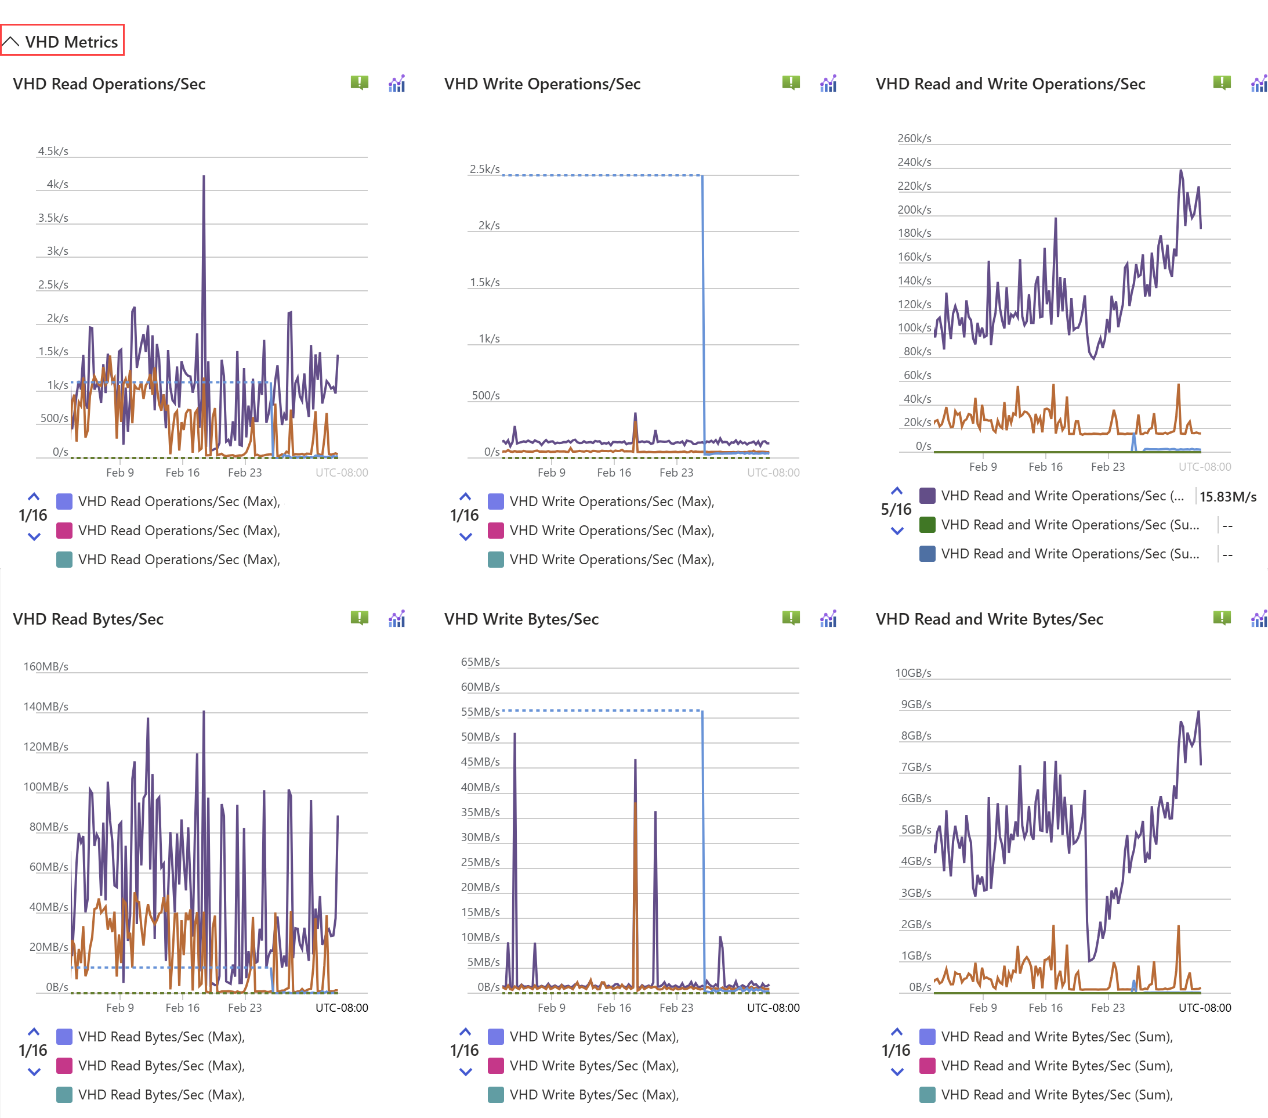Go to previous legend page in VHD Write Operations/Sec
The image size is (1268, 1118).
click(x=465, y=497)
